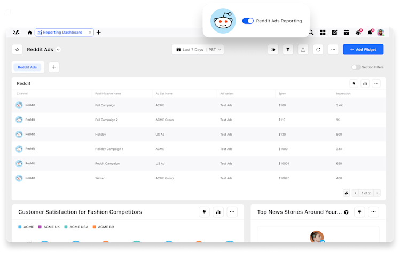Image resolution: width=400 pixels, height=253 pixels.
Task: Click the ACME Group cell in Winter row
Action: coord(164,178)
